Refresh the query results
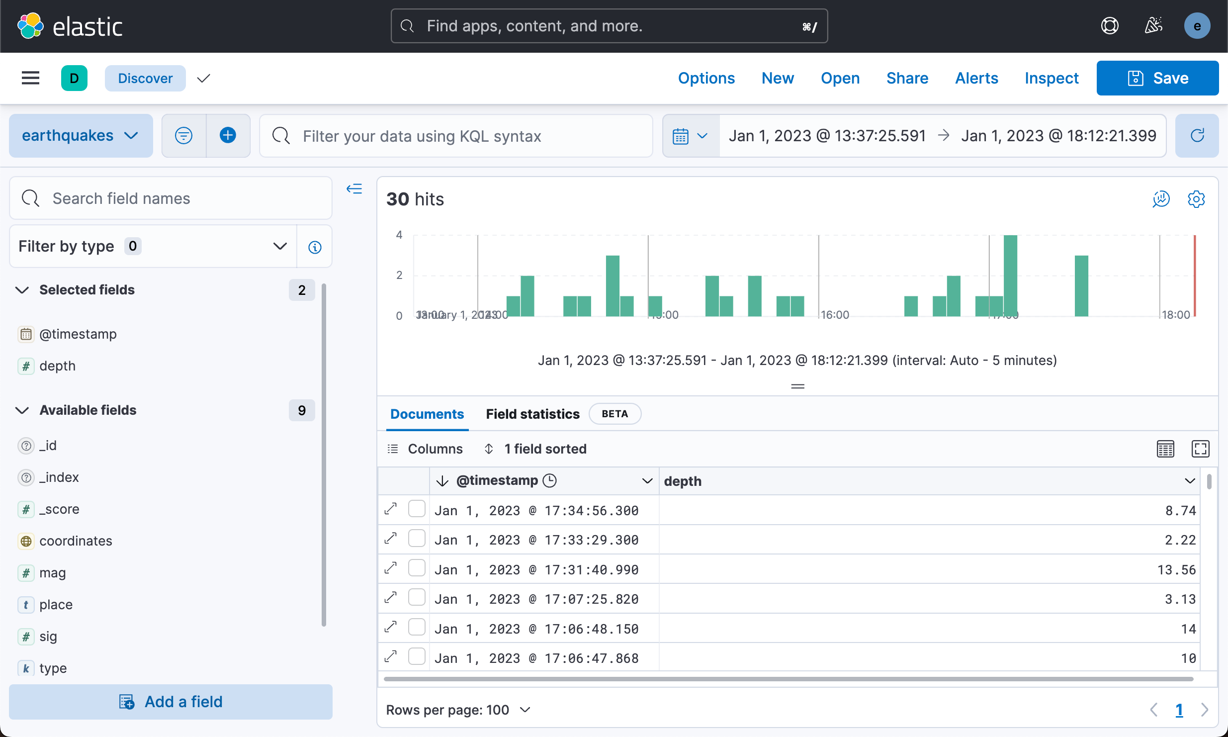This screenshot has width=1228, height=737. tap(1197, 135)
